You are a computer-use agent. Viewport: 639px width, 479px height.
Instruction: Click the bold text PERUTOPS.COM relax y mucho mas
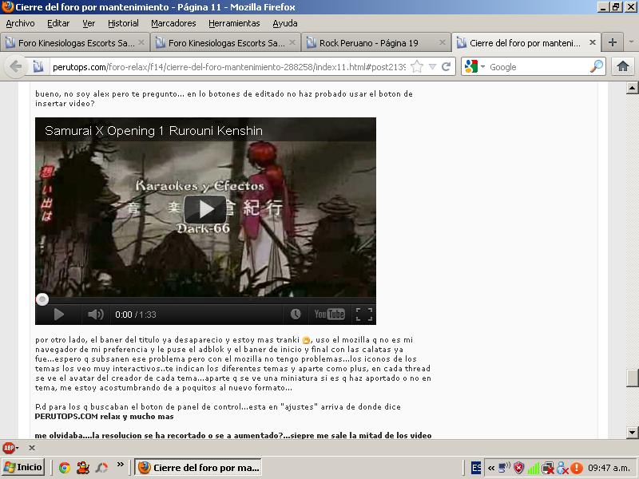coord(105,416)
